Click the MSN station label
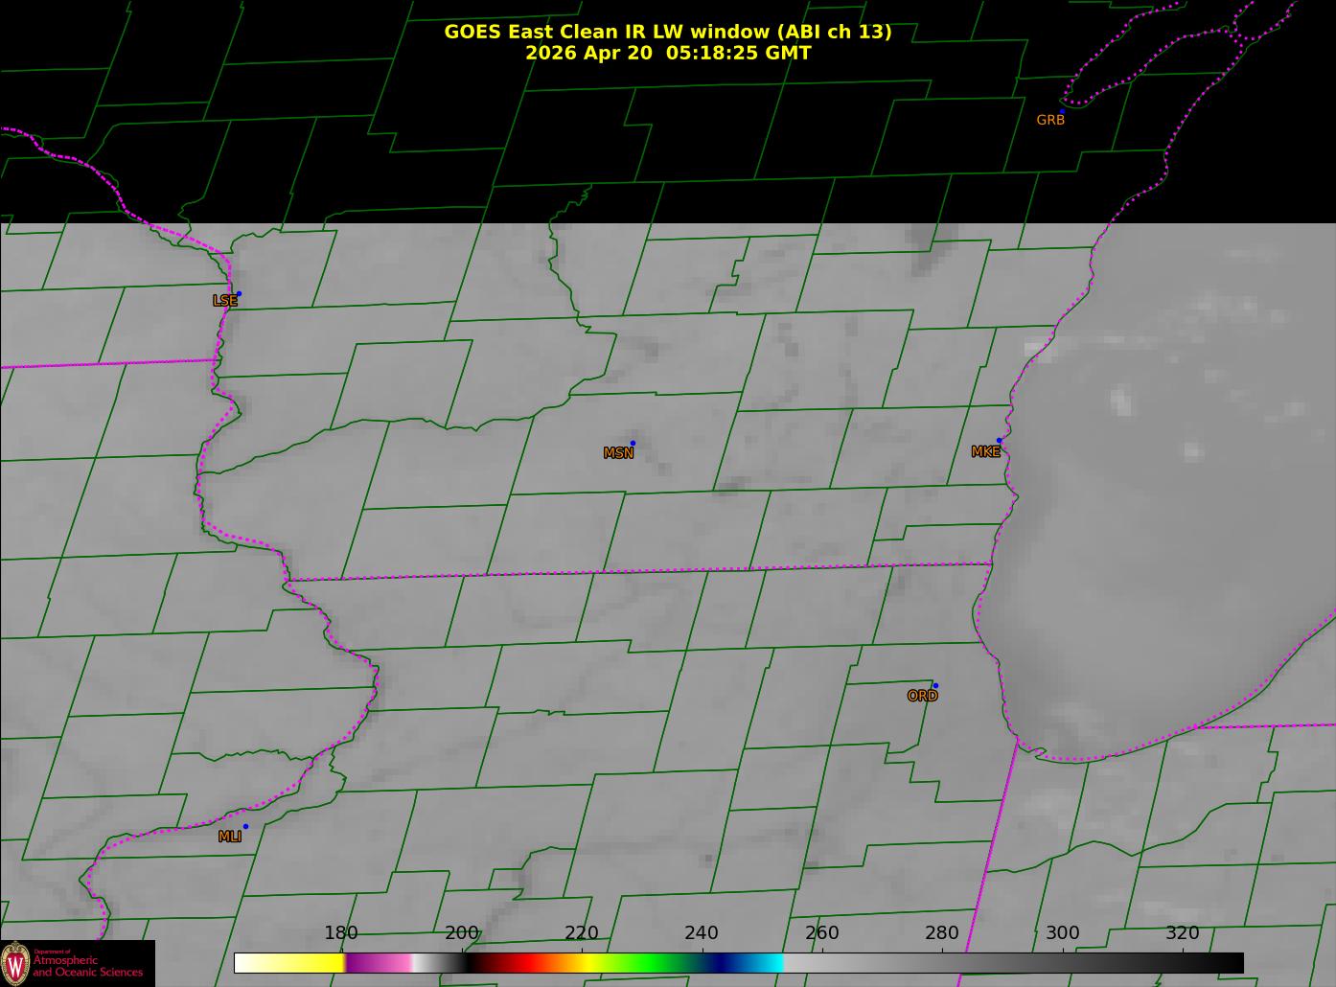The height and width of the screenshot is (987, 1336). [x=618, y=453]
